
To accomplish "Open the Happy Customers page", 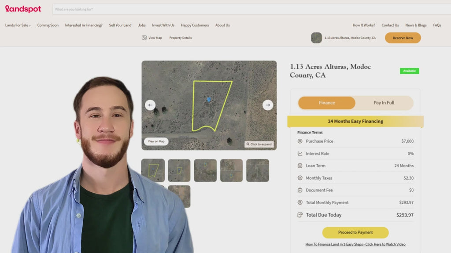I will click(x=195, y=25).
